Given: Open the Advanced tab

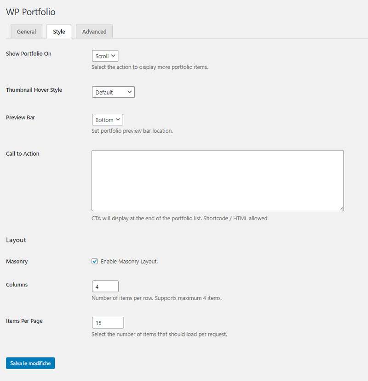Looking at the screenshot, I should coord(94,32).
